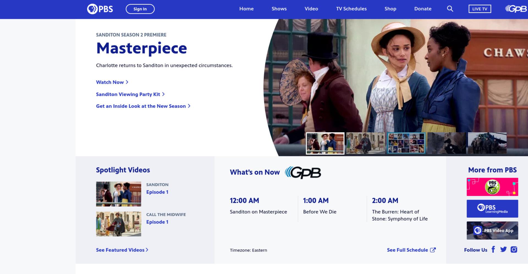Open See Full Schedule link
Viewport: 528px width, 274px height.
point(411,250)
